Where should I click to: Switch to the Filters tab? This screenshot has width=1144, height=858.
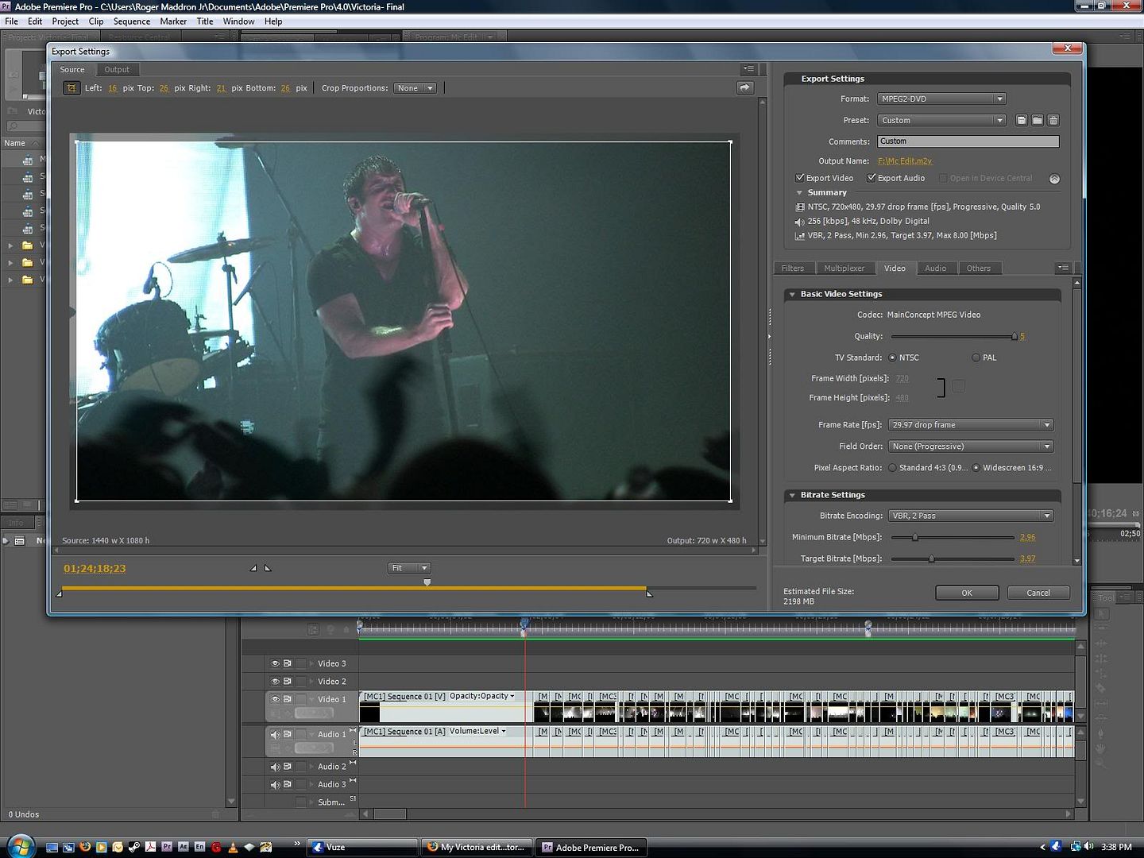(x=793, y=269)
